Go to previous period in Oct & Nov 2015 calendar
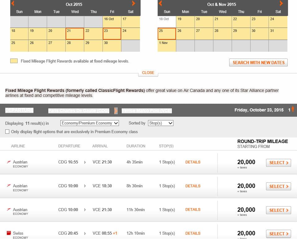 coord(160,3)
